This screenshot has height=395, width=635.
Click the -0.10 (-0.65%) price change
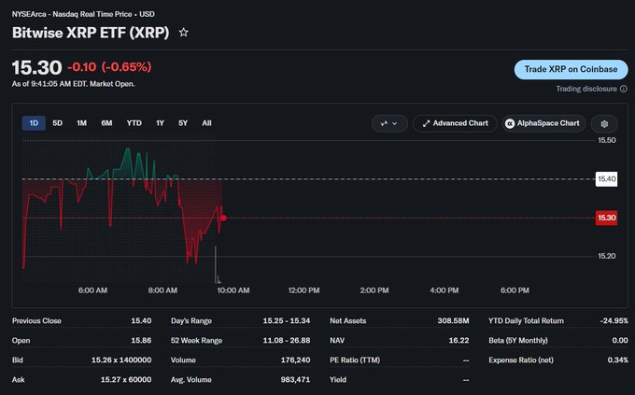click(109, 67)
